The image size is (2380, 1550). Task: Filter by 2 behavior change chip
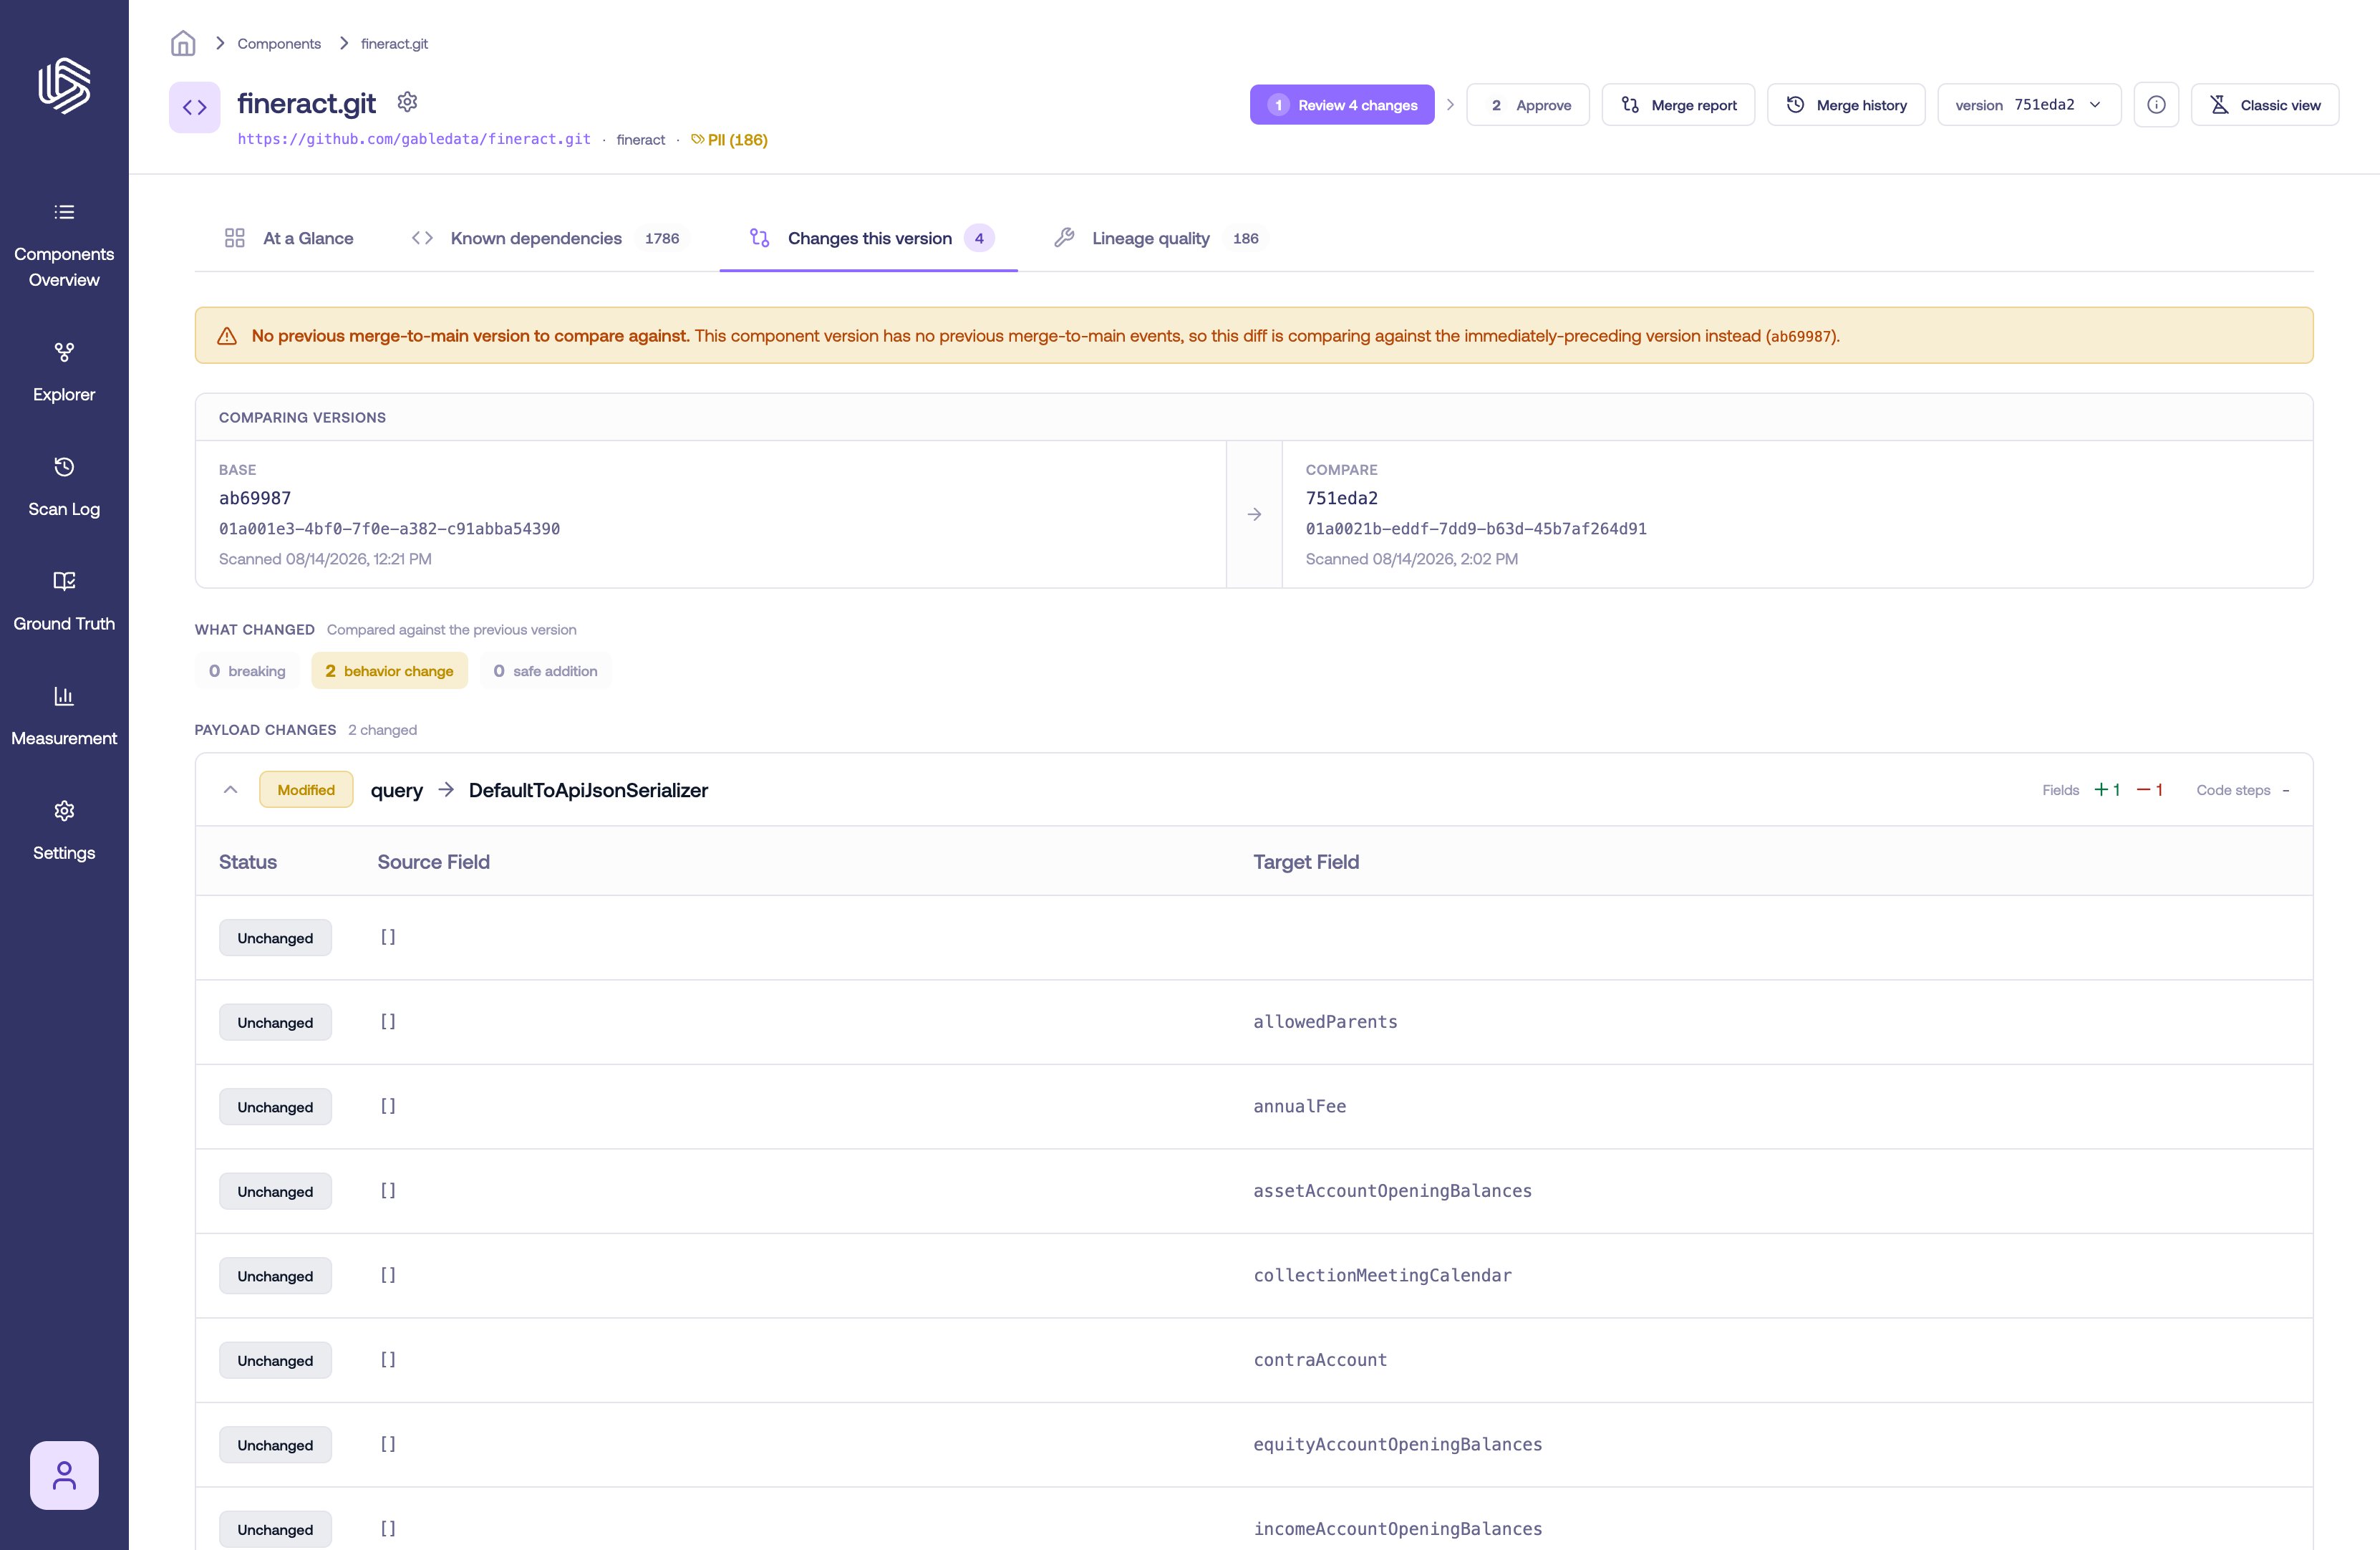pyautogui.click(x=389, y=670)
